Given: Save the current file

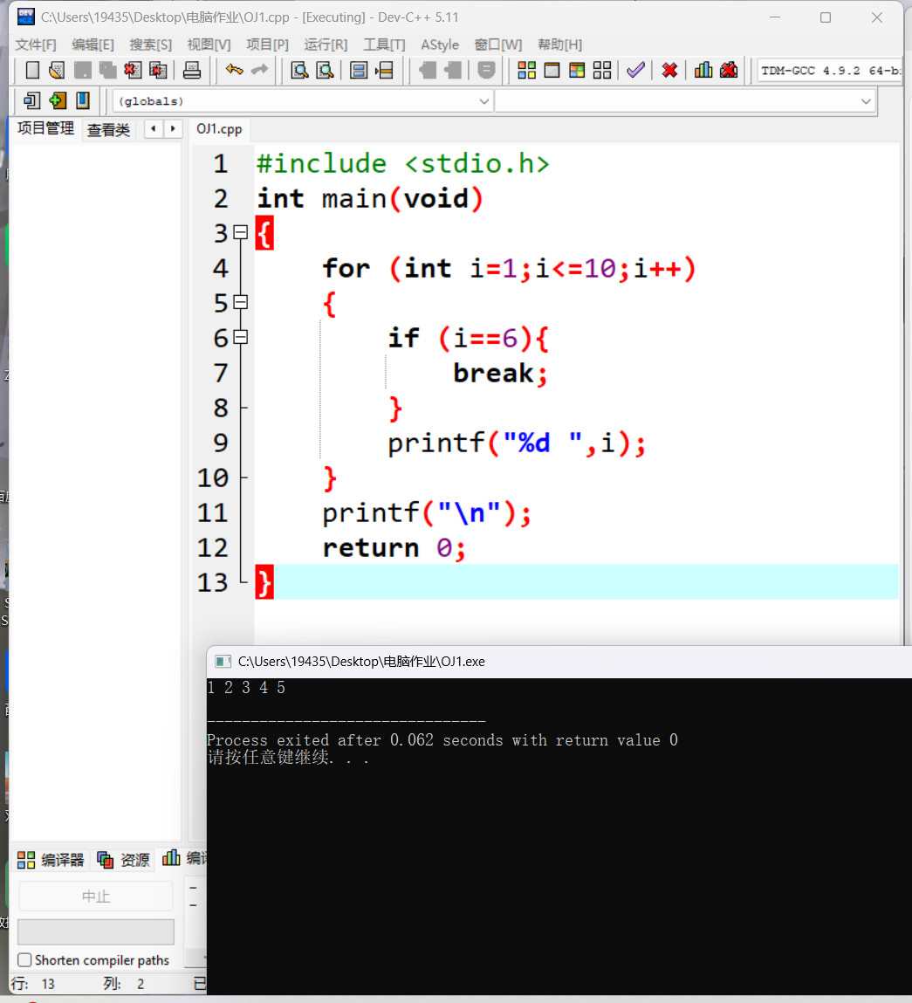Looking at the screenshot, I should point(83,71).
